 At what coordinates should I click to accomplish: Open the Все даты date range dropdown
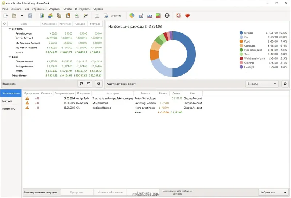(x=262, y=84)
